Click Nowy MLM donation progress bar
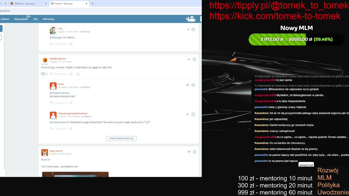Screen dimensions: 349x196 click(296, 39)
